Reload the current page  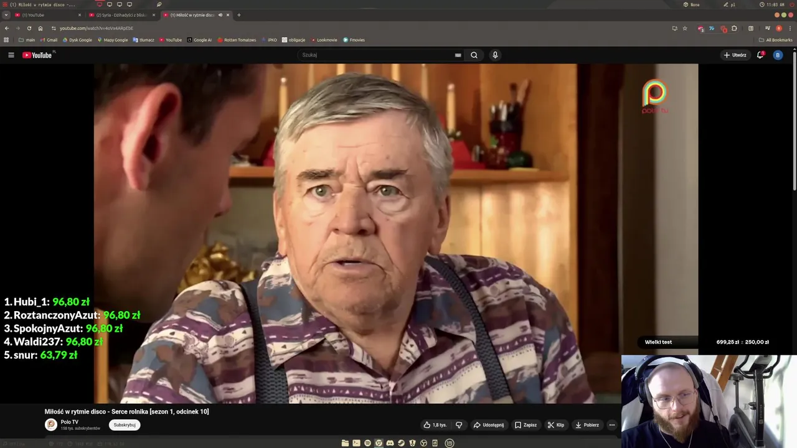tap(29, 28)
